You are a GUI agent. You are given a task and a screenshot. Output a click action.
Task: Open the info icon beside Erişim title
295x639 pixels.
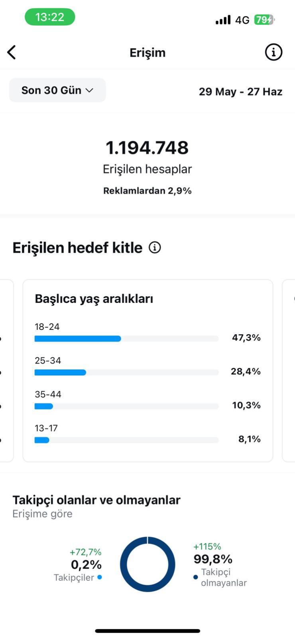point(273,52)
